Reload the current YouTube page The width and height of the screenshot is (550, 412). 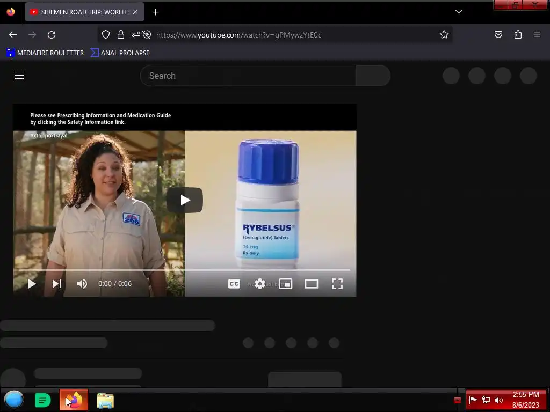tap(52, 35)
